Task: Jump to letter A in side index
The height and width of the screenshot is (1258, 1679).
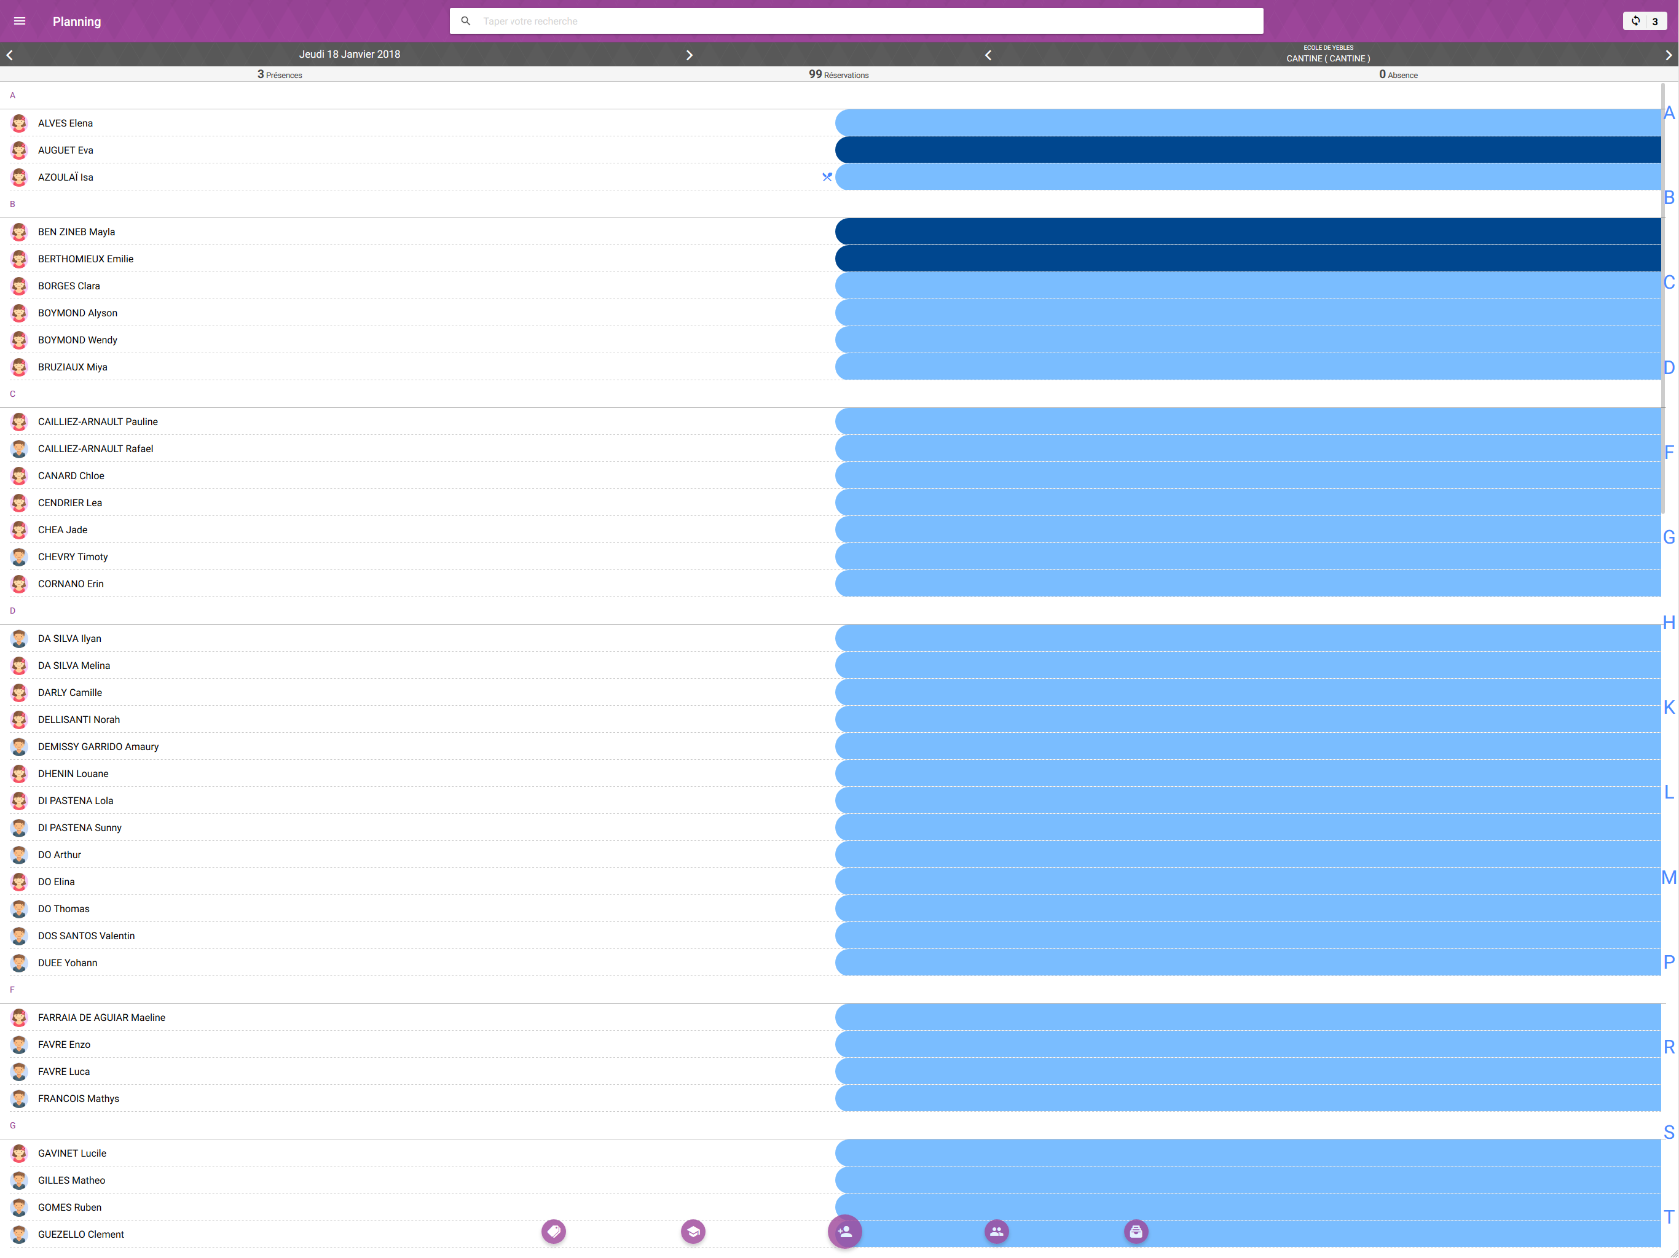Action: point(1669,113)
